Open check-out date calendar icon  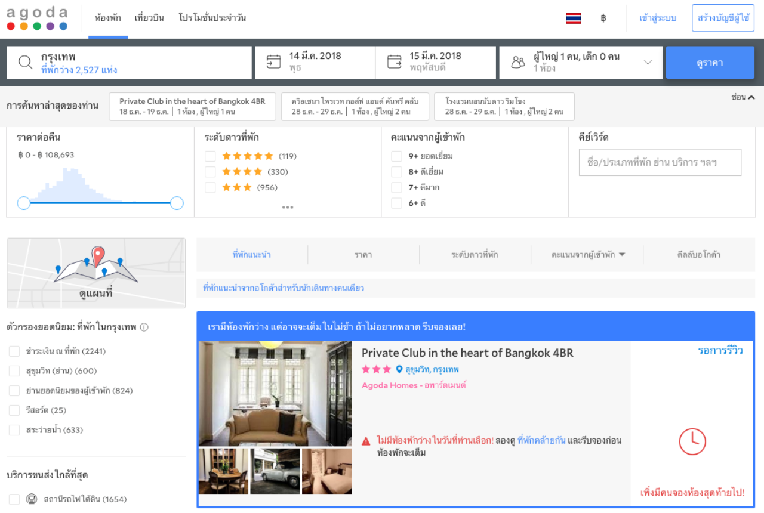(x=394, y=62)
